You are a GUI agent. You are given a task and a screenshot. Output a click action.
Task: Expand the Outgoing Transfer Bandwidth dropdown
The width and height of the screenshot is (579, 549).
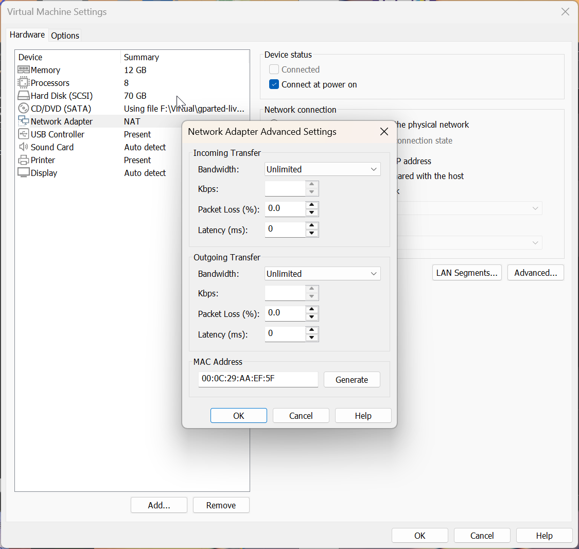[323, 274]
